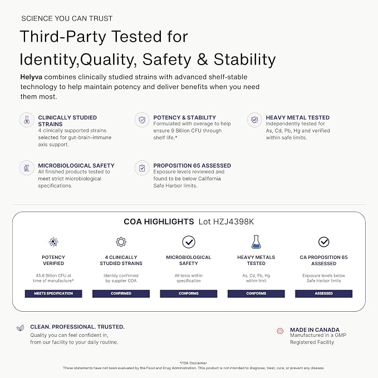Click the Assessed badge
This screenshot has height=378, width=378.
pos(324,293)
